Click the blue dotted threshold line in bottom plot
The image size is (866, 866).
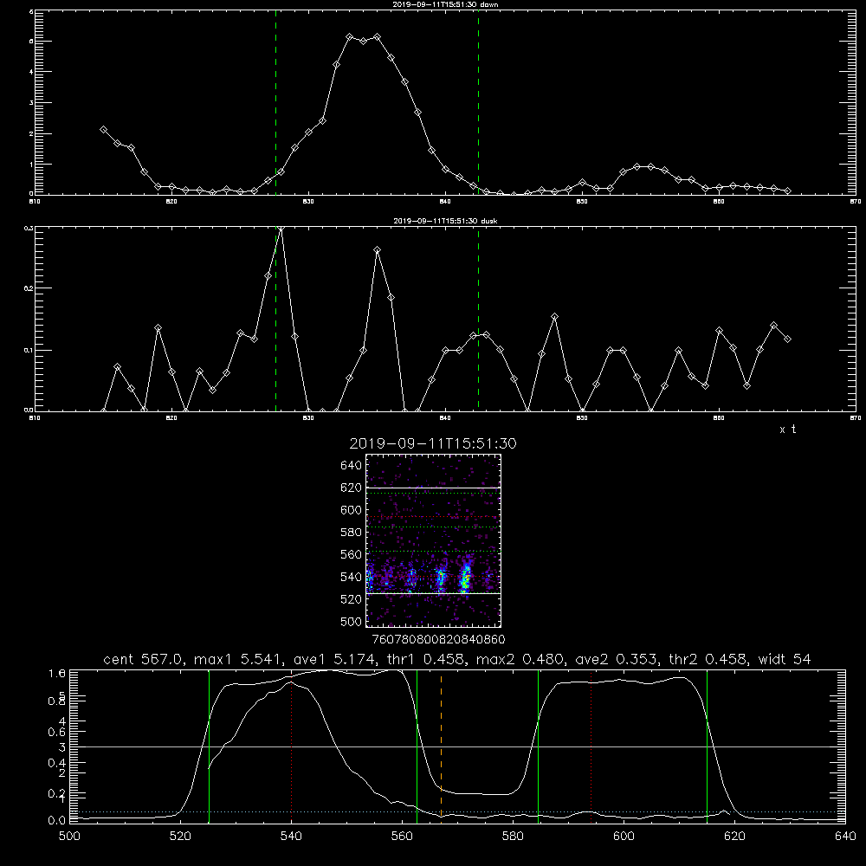coord(457,812)
